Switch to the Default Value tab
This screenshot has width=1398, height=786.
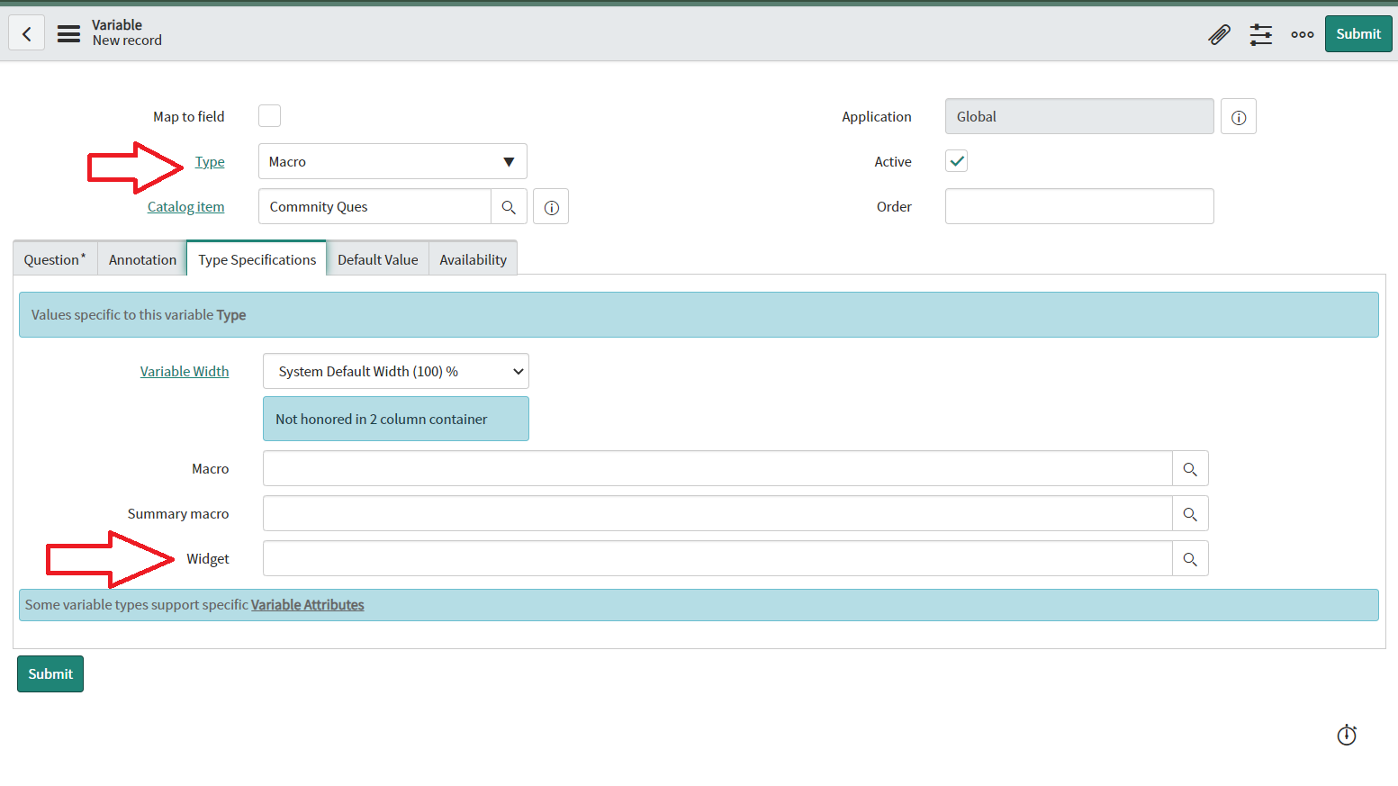tap(377, 258)
